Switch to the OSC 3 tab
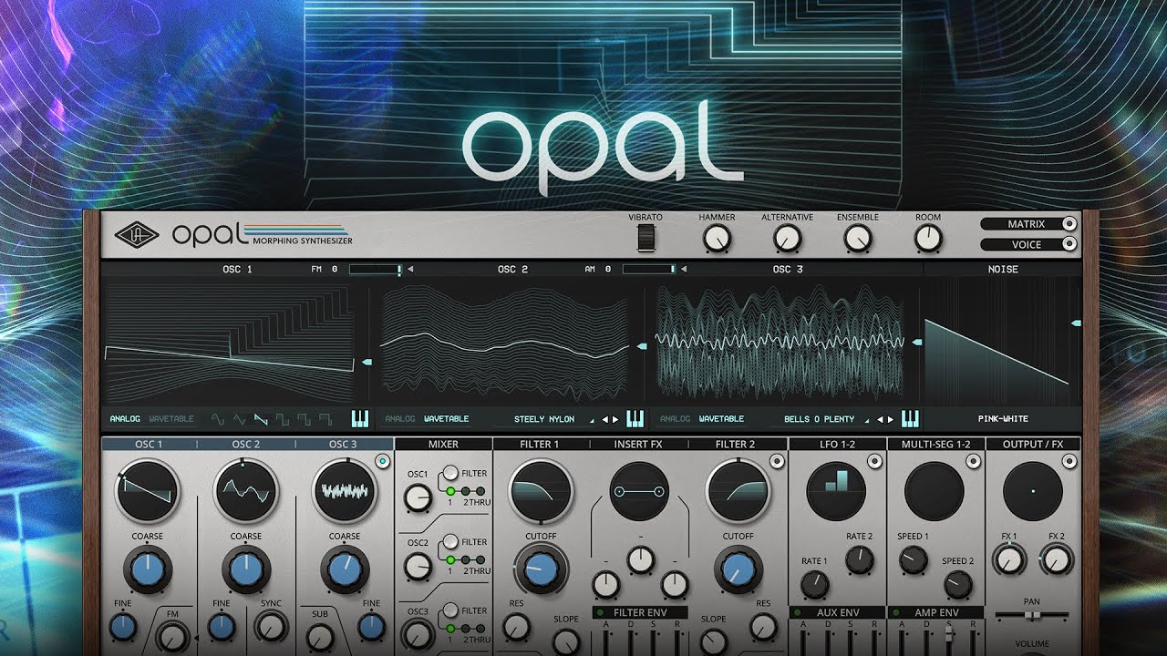 [x=343, y=444]
